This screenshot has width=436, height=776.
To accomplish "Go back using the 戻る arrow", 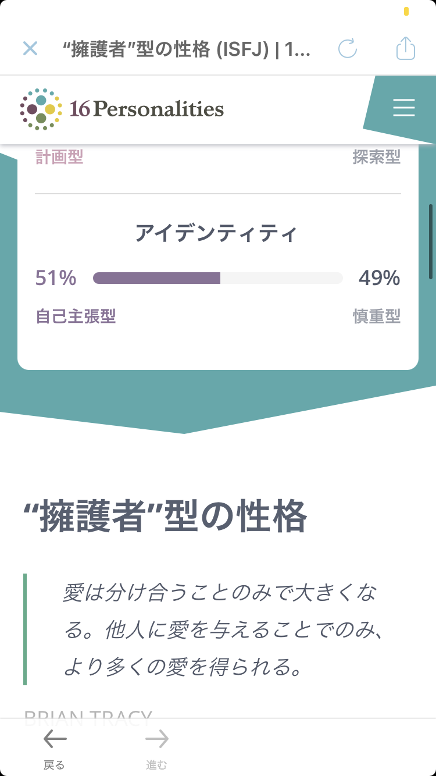I will click(x=55, y=749).
